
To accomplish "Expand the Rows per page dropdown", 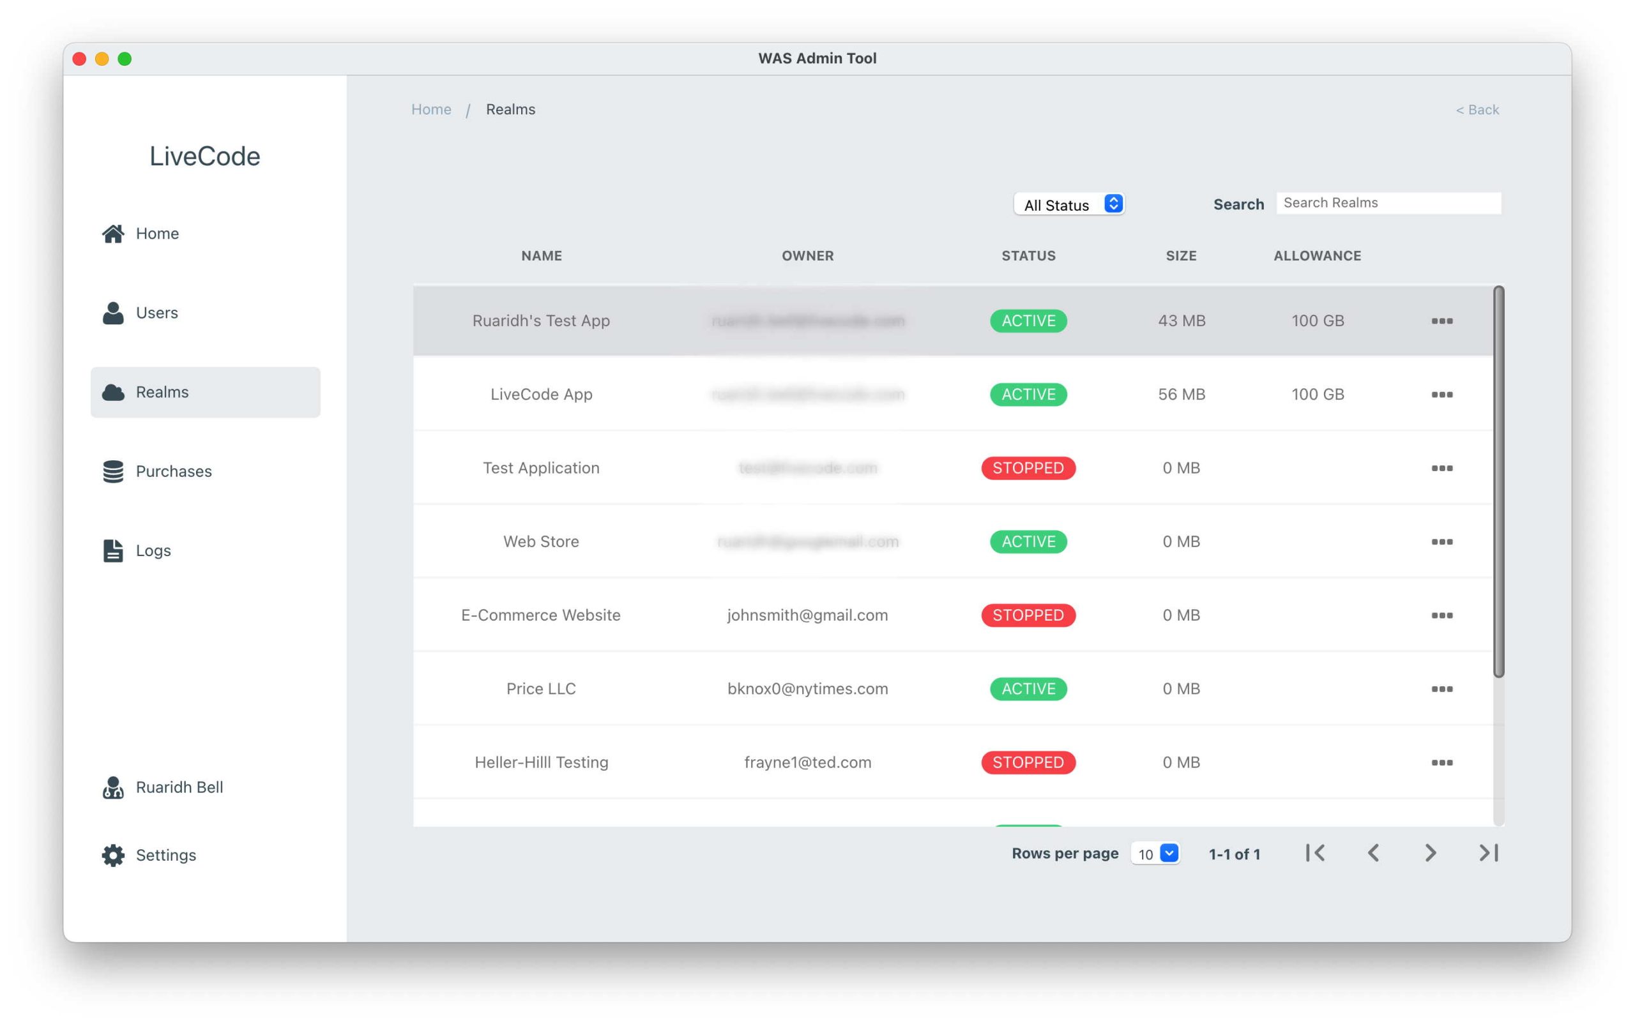I will click(x=1155, y=854).
